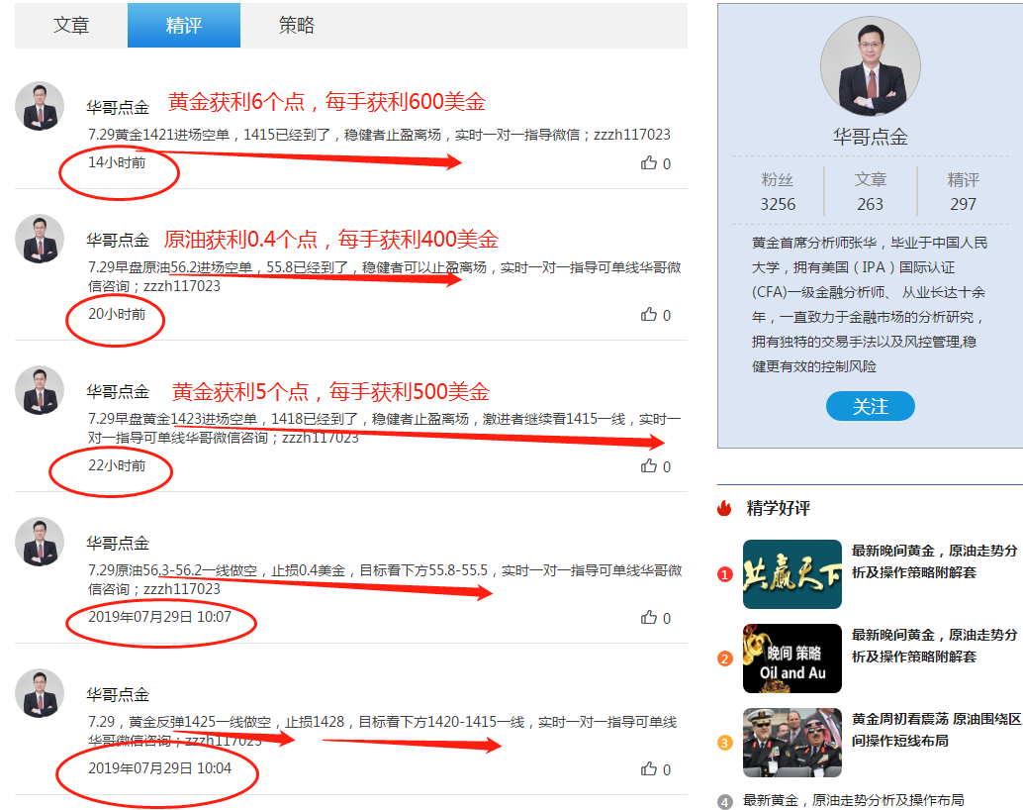Select the 精评 tab

coord(184,26)
